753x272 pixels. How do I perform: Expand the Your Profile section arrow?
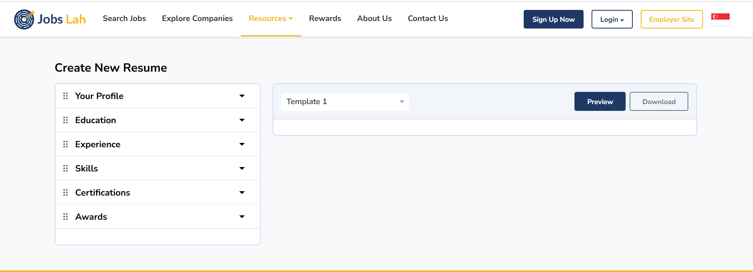tap(242, 96)
